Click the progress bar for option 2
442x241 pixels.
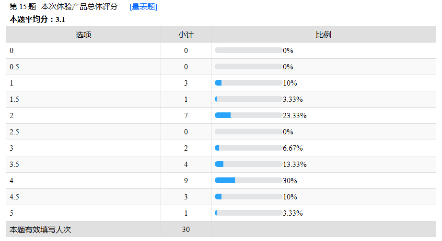(248, 116)
